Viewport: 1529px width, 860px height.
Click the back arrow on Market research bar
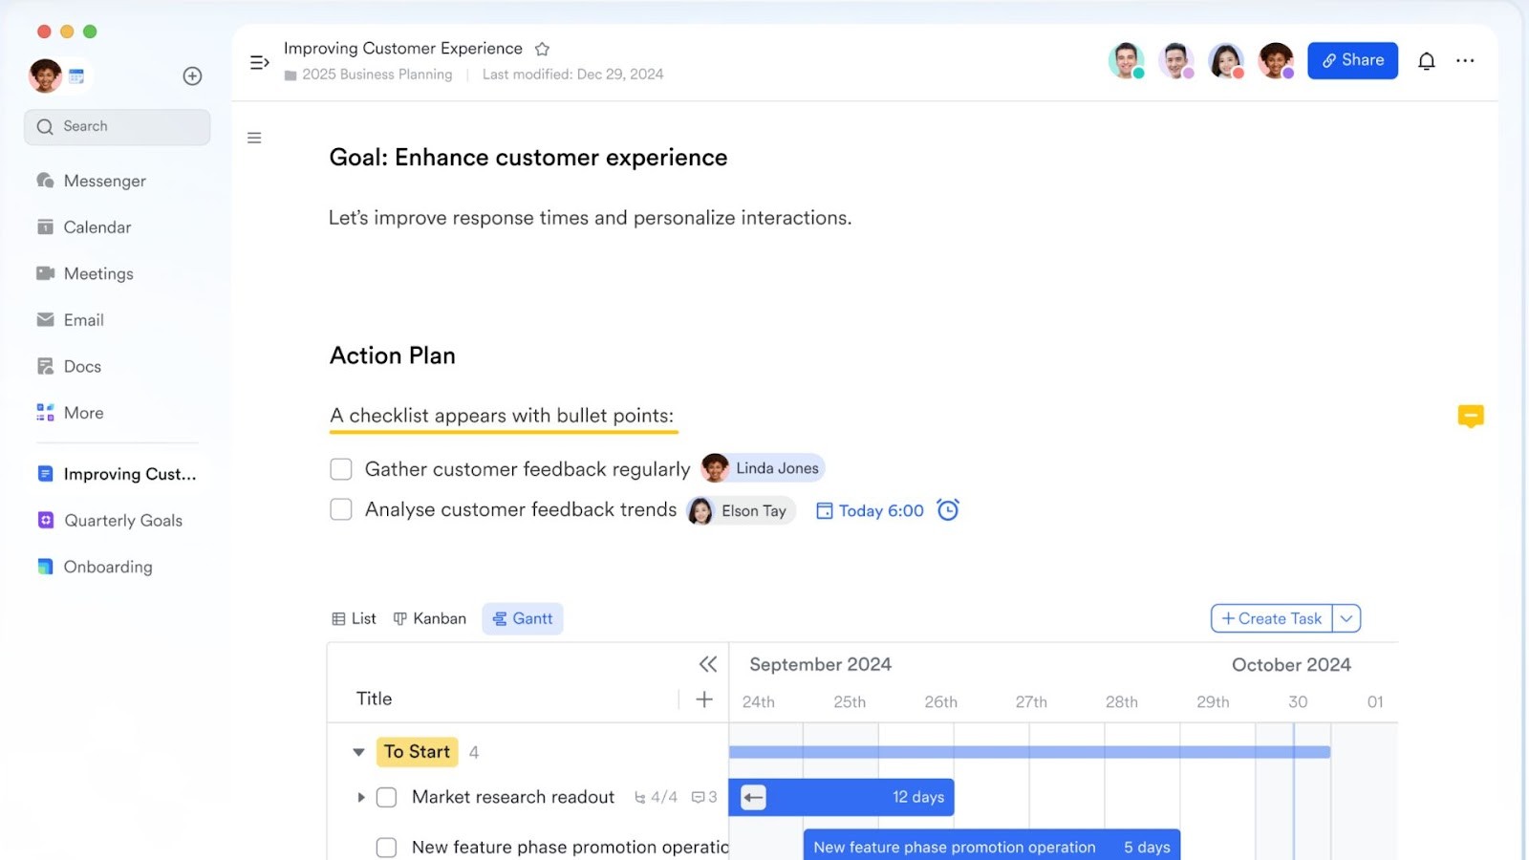[753, 797]
